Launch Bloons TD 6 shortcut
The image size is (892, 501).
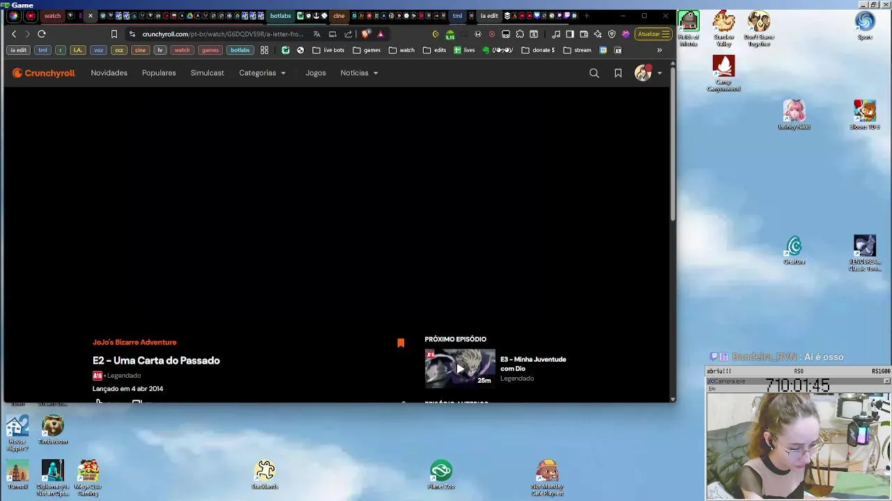(865, 115)
